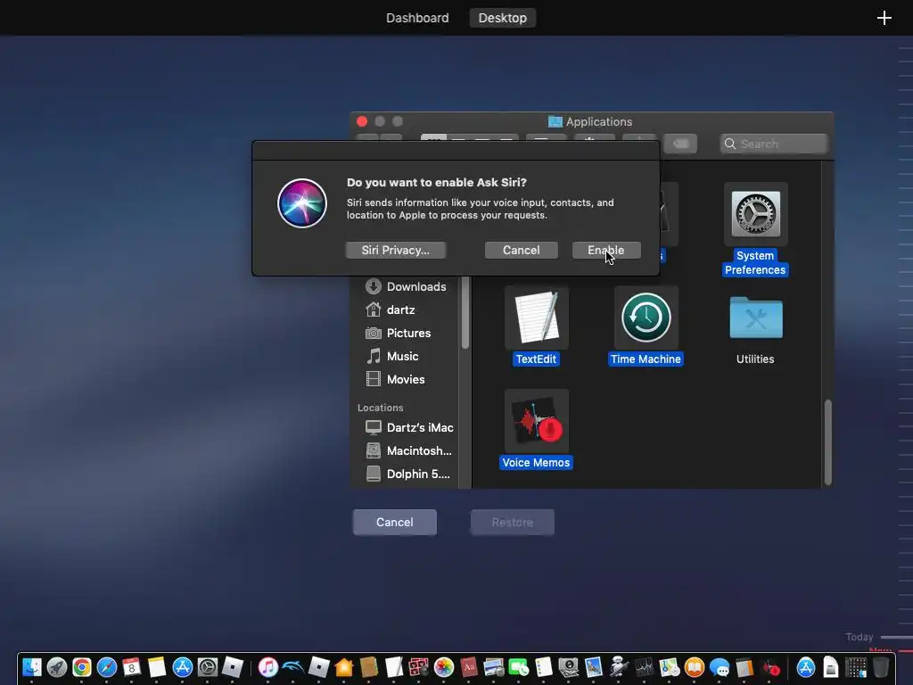This screenshot has width=913, height=685.
Task: Add a new desktop with plus button
Action: click(x=884, y=18)
